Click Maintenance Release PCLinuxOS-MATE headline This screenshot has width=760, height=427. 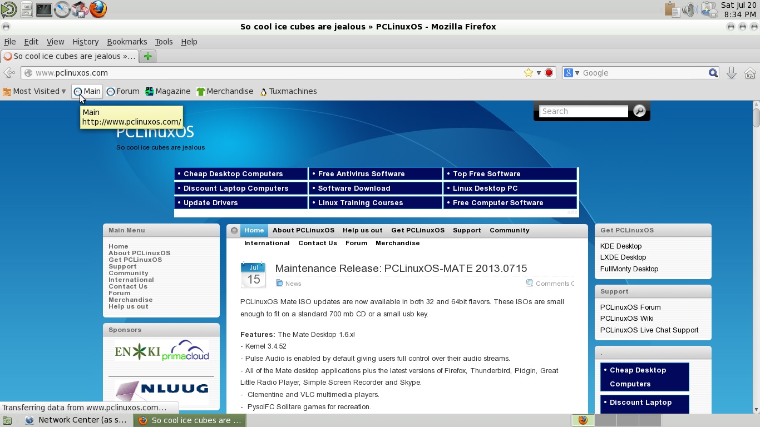pos(401,269)
